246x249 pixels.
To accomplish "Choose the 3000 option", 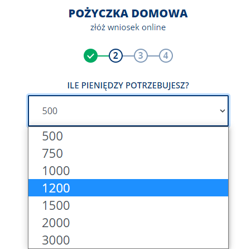I will tap(128, 240).
